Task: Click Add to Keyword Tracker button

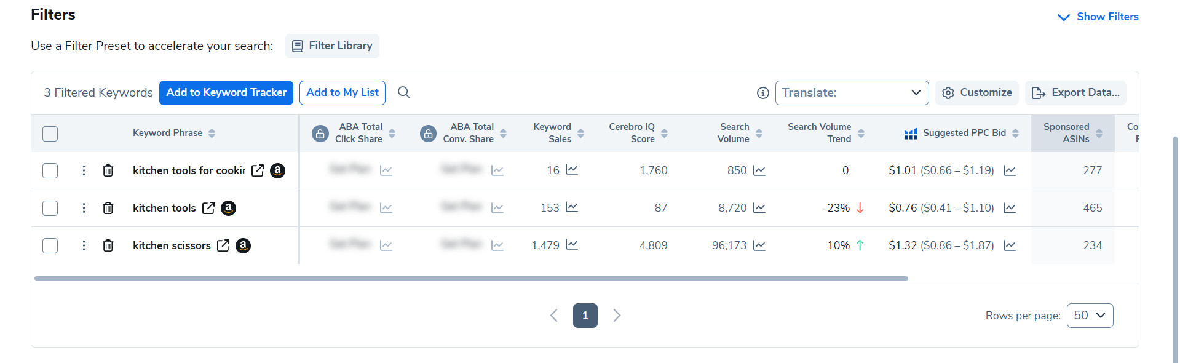Action: click(226, 93)
